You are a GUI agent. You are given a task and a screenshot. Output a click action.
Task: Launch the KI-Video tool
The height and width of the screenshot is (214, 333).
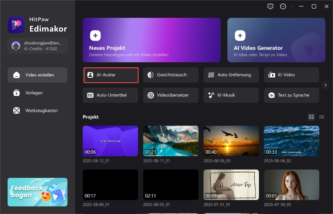click(x=291, y=75)
